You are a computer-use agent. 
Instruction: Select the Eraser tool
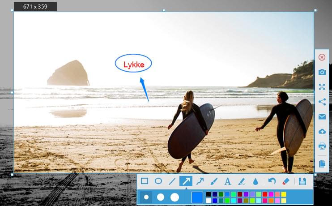click(286, 181)
